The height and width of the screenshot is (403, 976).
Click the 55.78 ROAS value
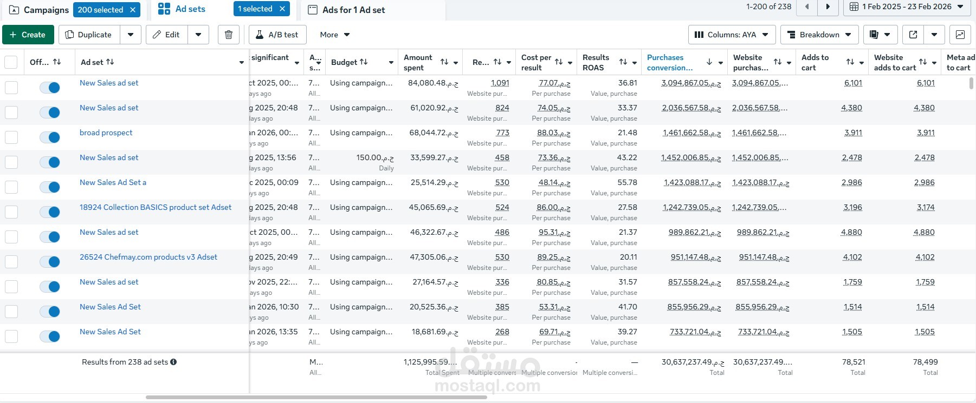coord(628,182)
